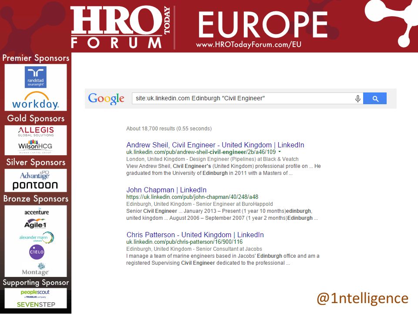The height and width of the screenshot is (314, 418).
Task: Click 'Senior Consultant at Jacobs' snippet line
Action: coord(229,249)
